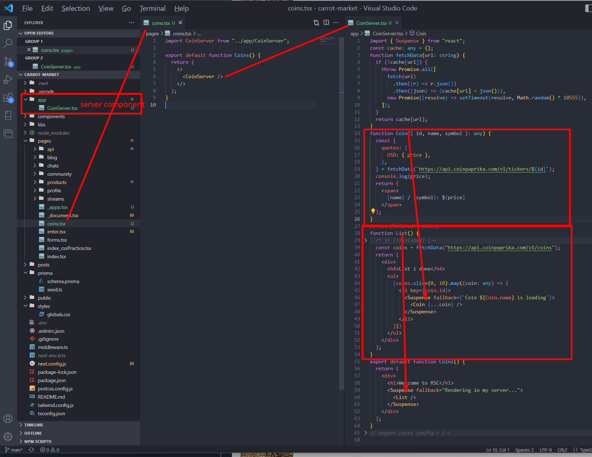This screenshot has height=457, width=592.
Task: Open the Run and Debug view
Action: point(8,80)
